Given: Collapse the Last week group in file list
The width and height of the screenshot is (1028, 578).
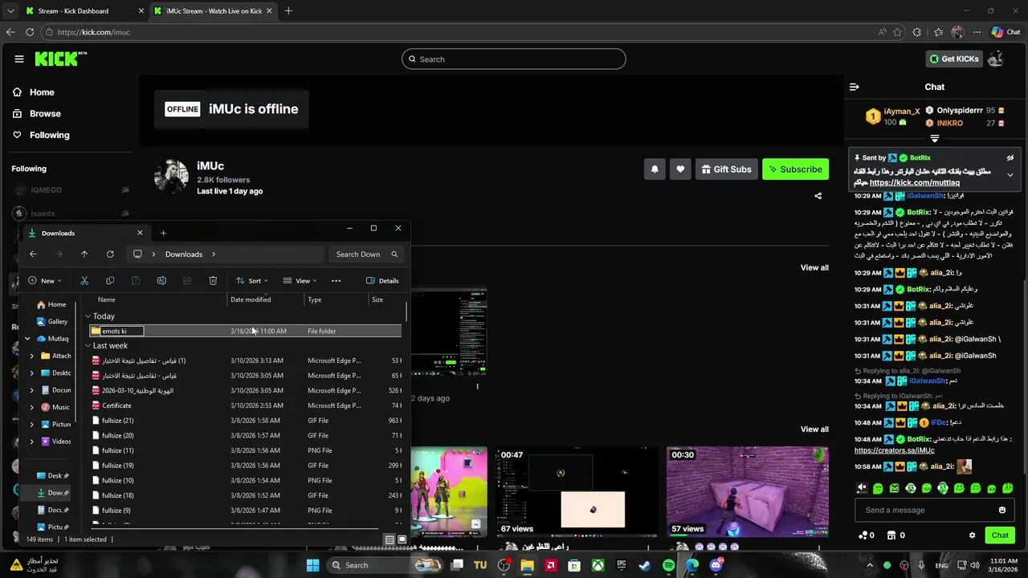Looking at the screenshot, I should [88, 346].
